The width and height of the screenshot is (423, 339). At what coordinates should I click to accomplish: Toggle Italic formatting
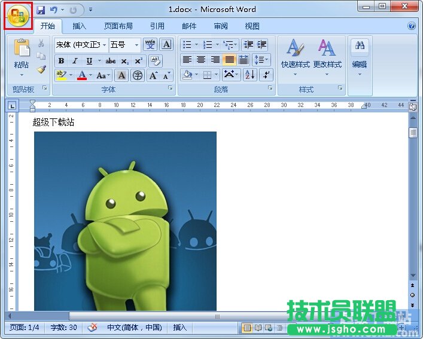pos(75,61)
